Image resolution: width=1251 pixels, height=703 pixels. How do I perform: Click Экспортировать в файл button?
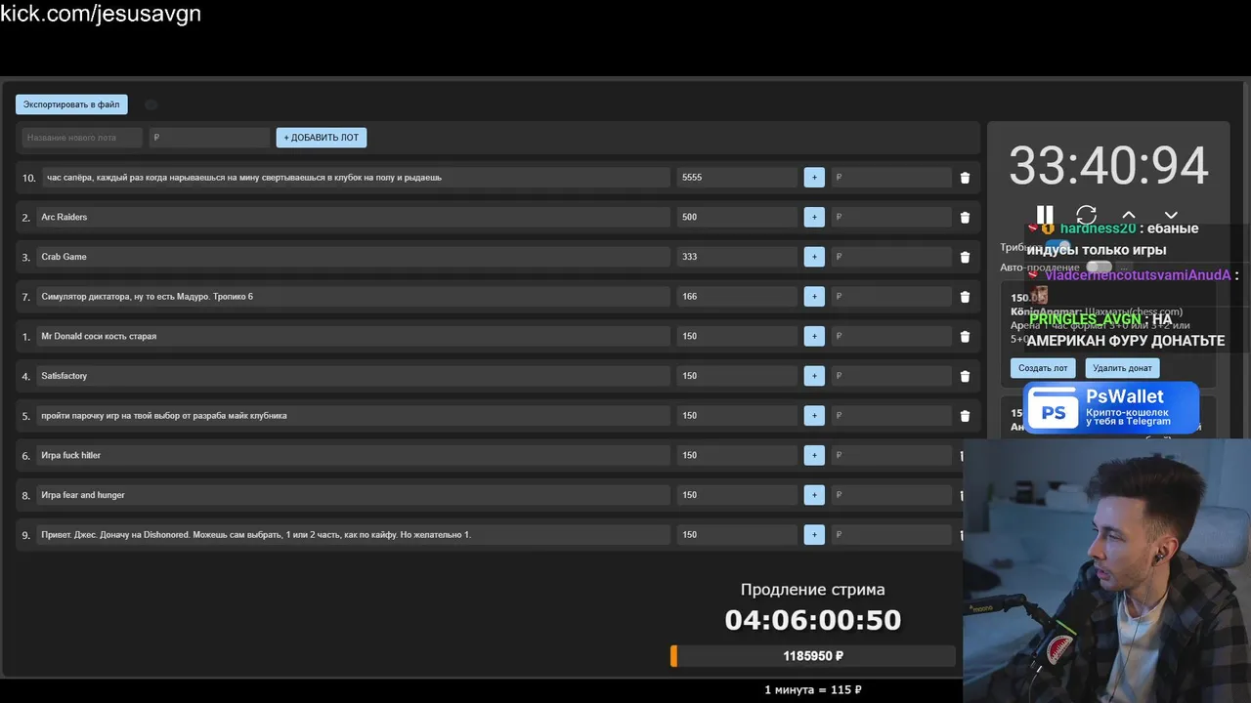[71, 104]
